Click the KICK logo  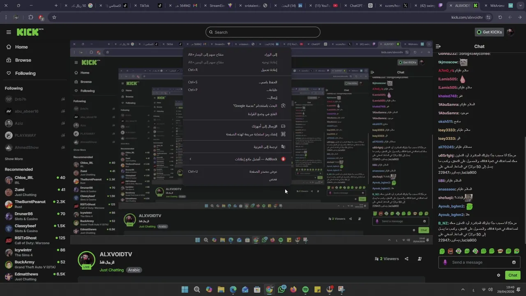[30, 32]
